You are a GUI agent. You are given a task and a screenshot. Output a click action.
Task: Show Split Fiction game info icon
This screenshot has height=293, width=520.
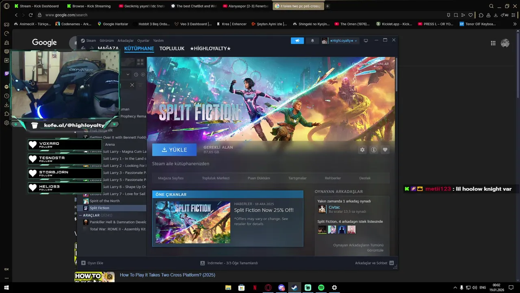[x=374, y=150]
